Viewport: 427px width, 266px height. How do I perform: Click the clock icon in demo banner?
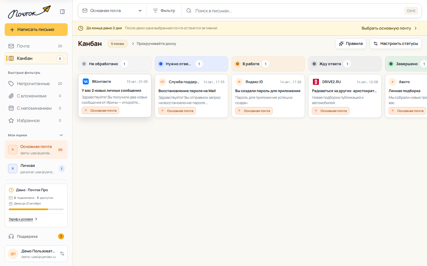pyautogui.click(x=81, y=28)
